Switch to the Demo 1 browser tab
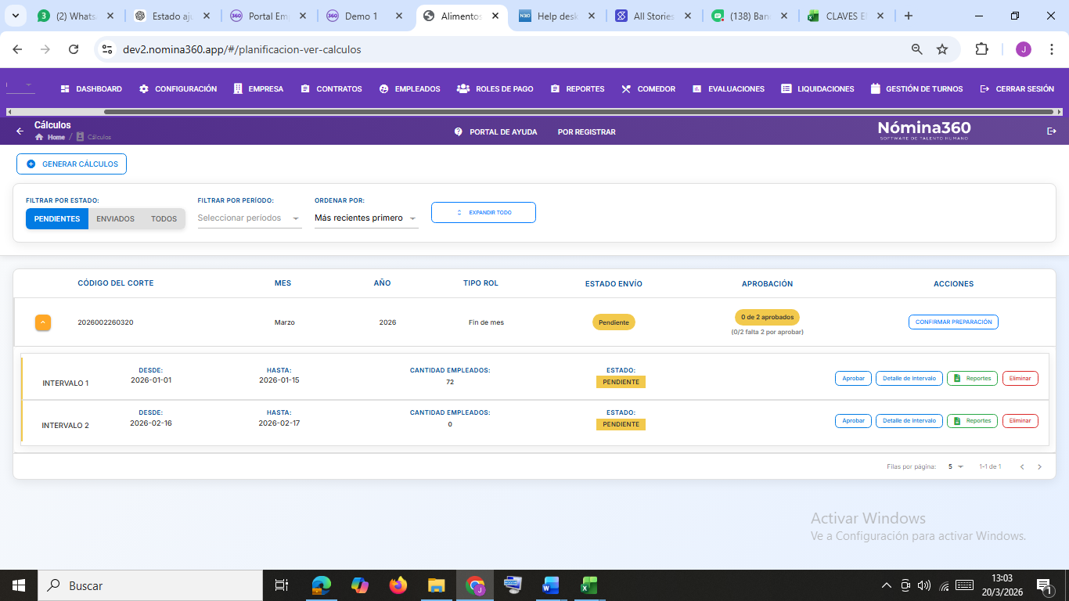Screen dimensions: 1069x601 [x=365, y=16]
